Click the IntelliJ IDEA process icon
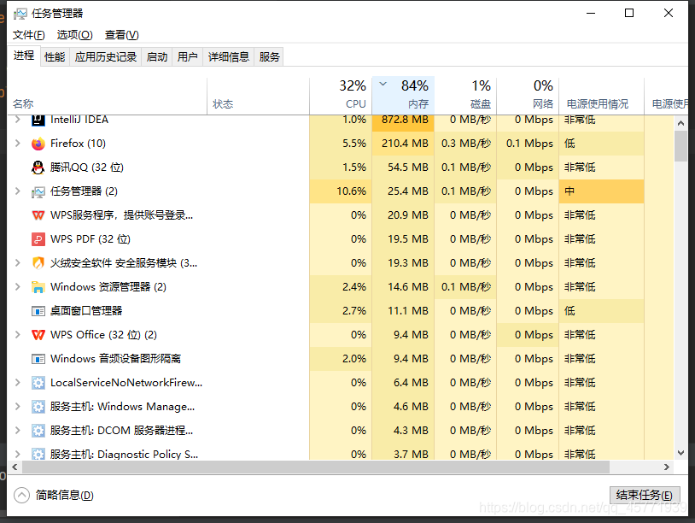Image resolution: width=695 pixels, height=523 pixels. pyautogui.click(x=38, y=120)
